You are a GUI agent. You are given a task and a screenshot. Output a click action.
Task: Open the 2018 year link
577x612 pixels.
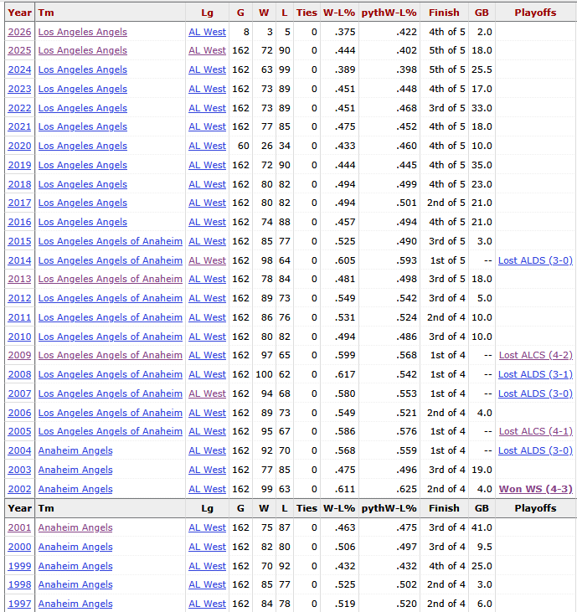19,184
